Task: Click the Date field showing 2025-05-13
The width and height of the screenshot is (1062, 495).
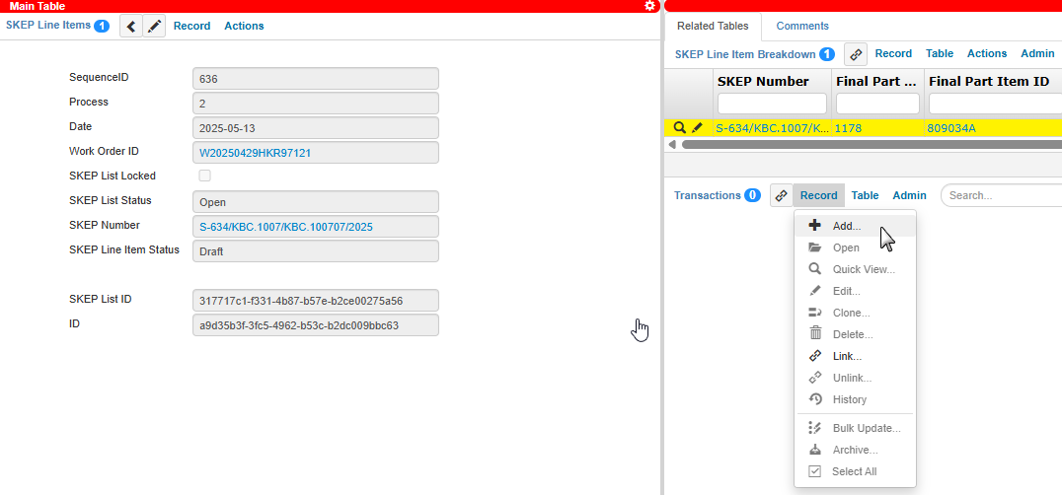Action: tap(316, 128)
